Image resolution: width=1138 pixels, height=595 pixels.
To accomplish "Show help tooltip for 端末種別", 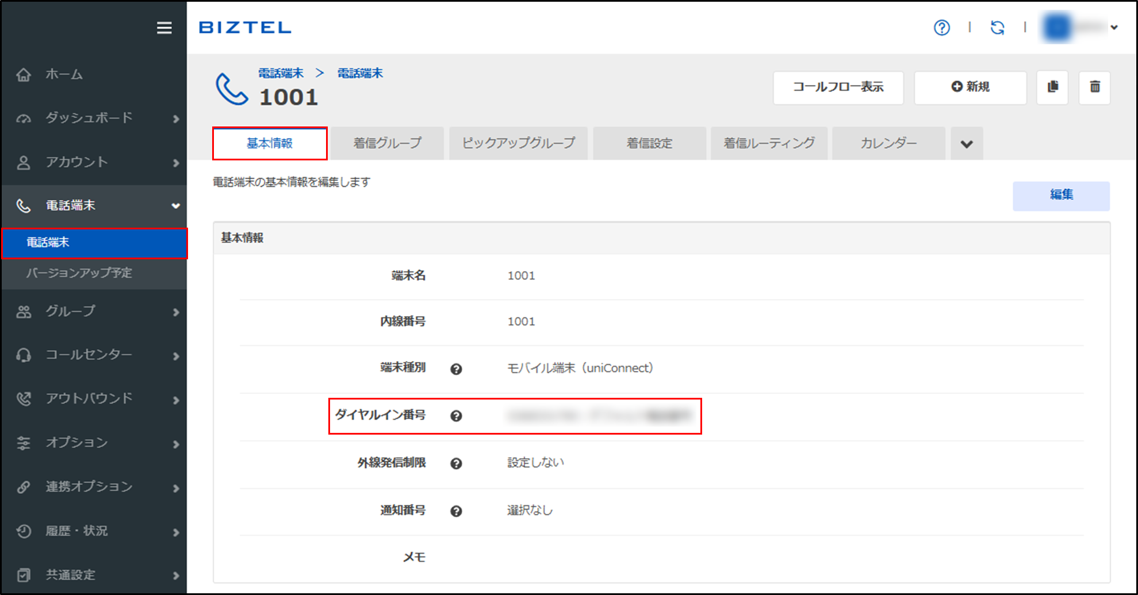I will coord(456,369).
